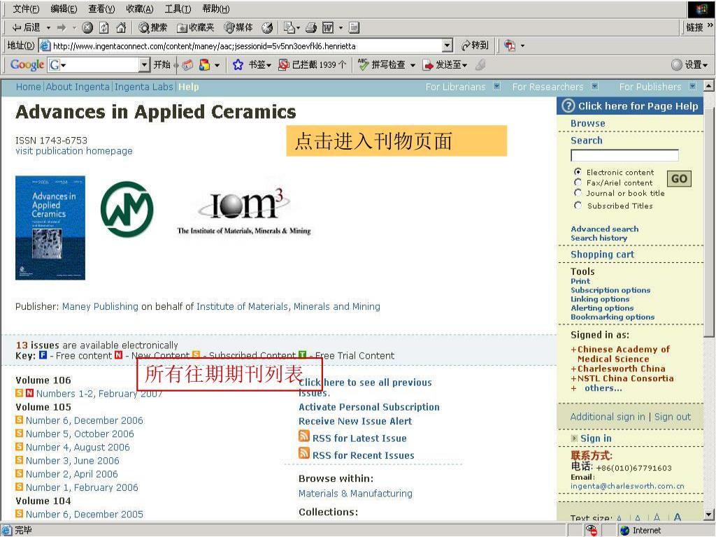Open the back button history dropdown arrow
The image size is (716, 537).
[48, 28]
